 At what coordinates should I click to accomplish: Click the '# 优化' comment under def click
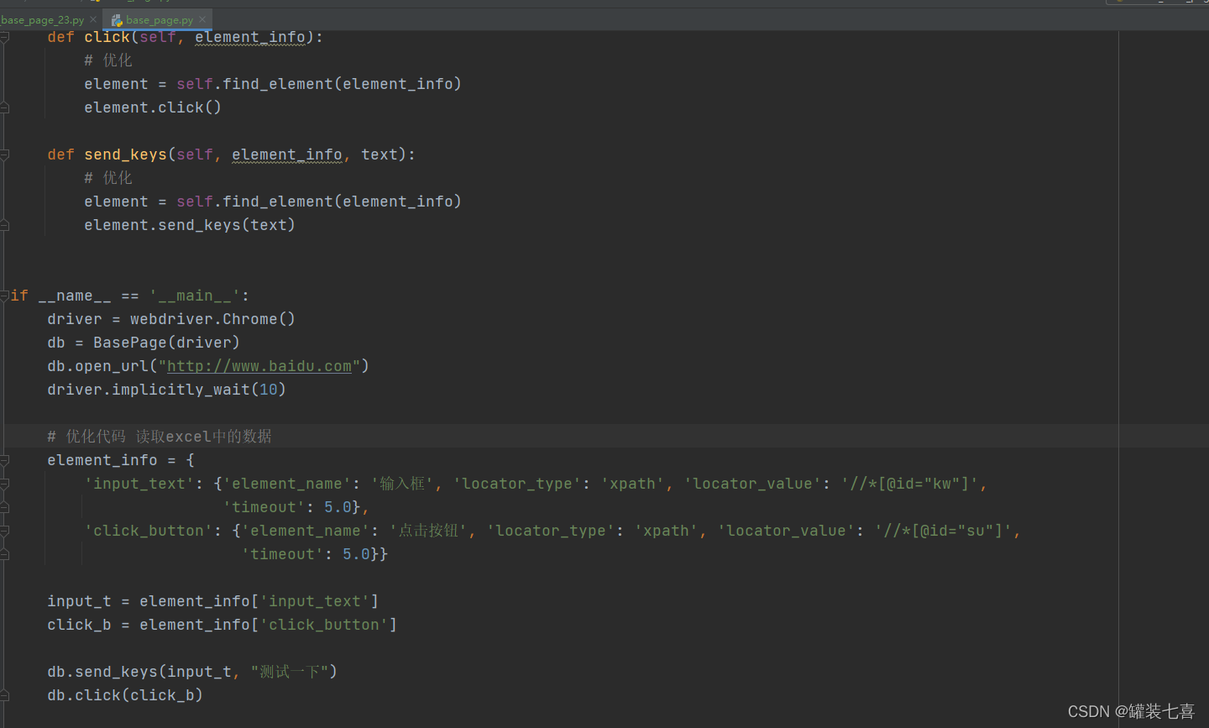pos(108,60)
